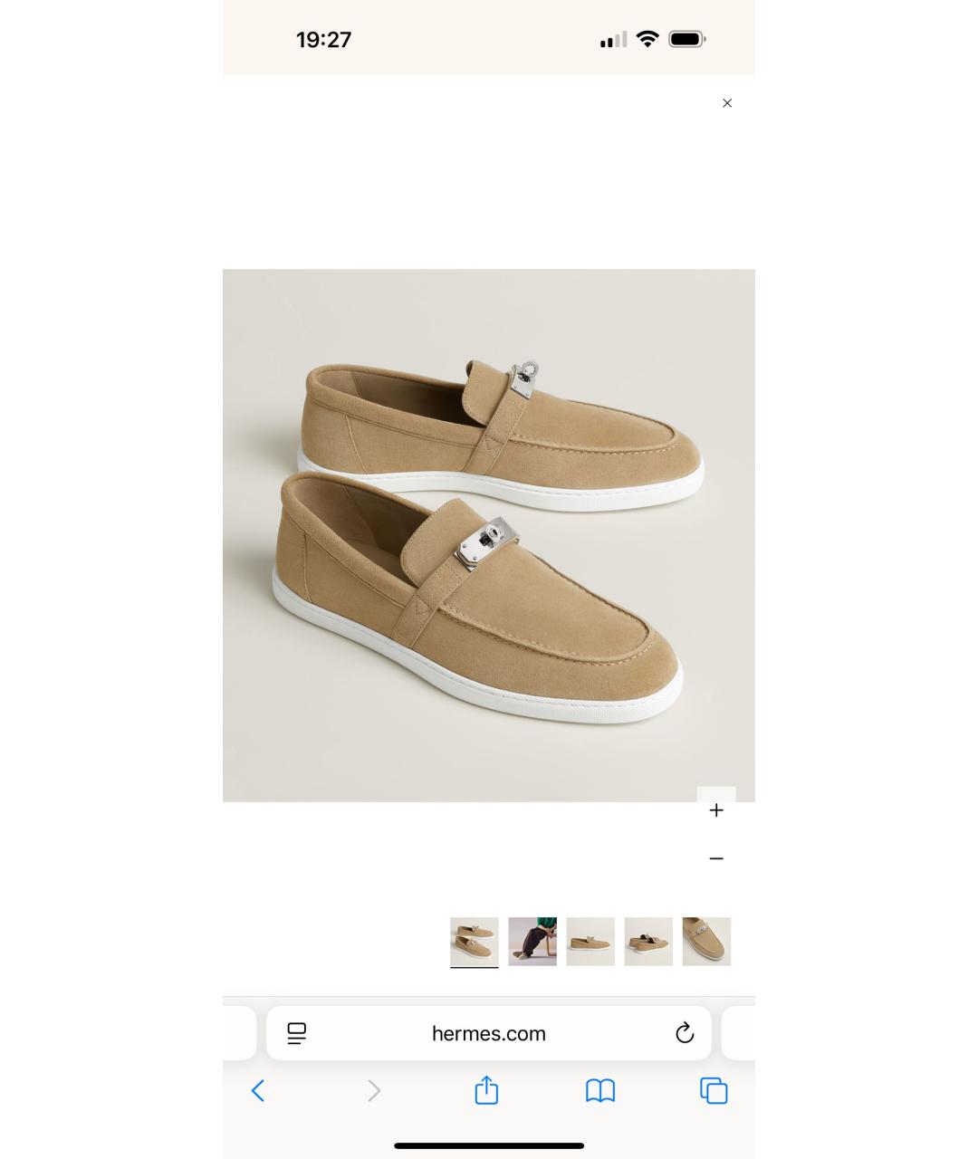This screenshot has height=1159, width=978.
Task: Select the first loafer pair thumbnail
Action: tap(475, 942)
